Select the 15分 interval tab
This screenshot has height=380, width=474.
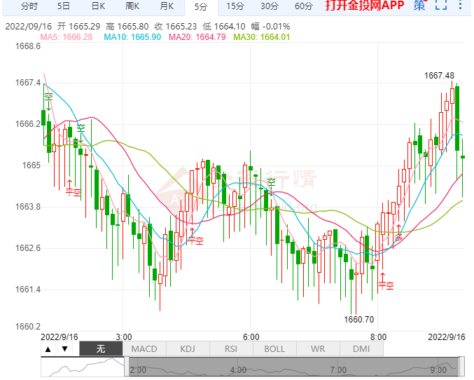(235, 6)
